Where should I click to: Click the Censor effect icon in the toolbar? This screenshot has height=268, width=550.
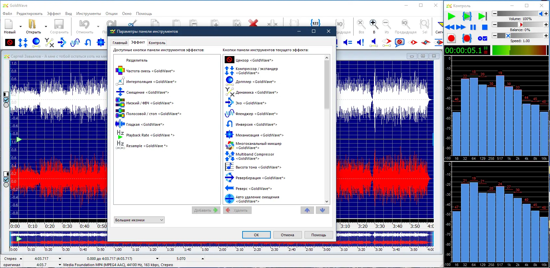[10, 42]
